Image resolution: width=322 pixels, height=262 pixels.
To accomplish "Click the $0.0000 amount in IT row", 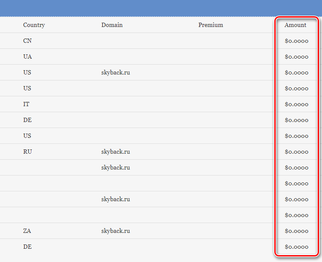I will [x=297, y=104].
